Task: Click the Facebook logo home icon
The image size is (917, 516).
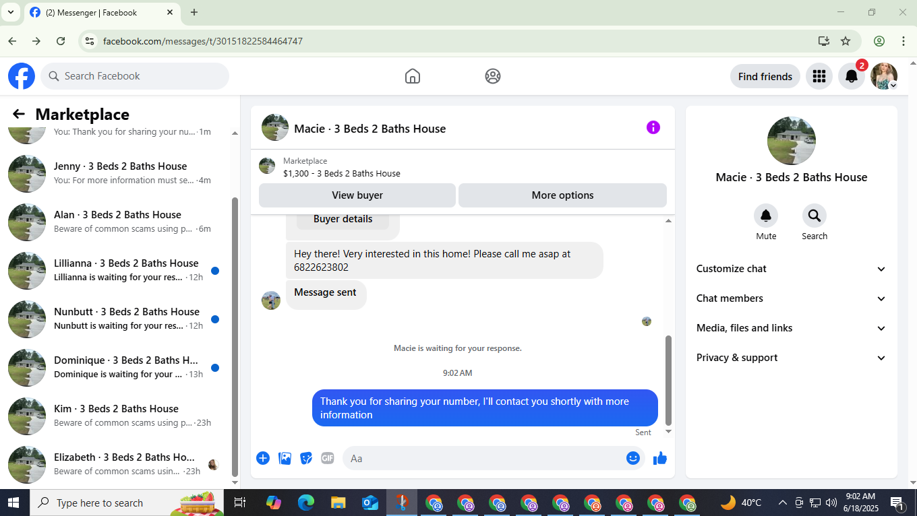Action: click(x=22, y=76)
